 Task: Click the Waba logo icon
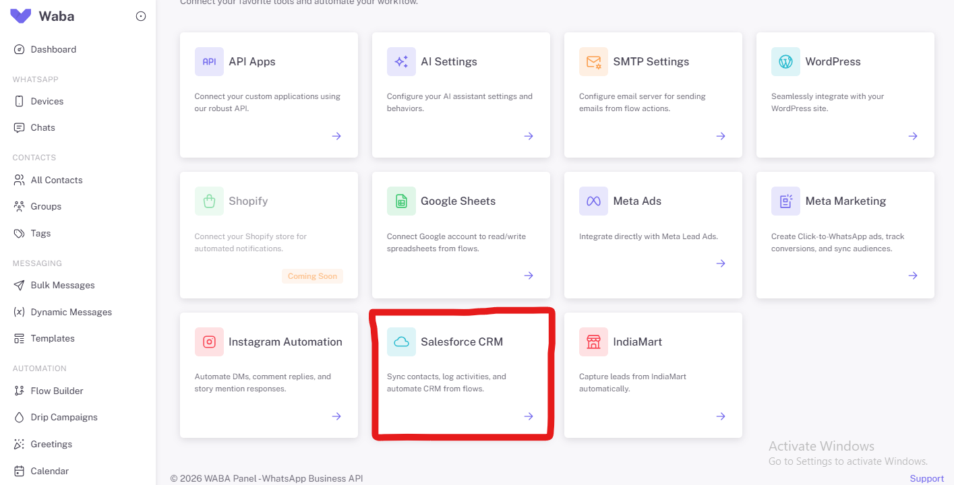coord(21,16)
